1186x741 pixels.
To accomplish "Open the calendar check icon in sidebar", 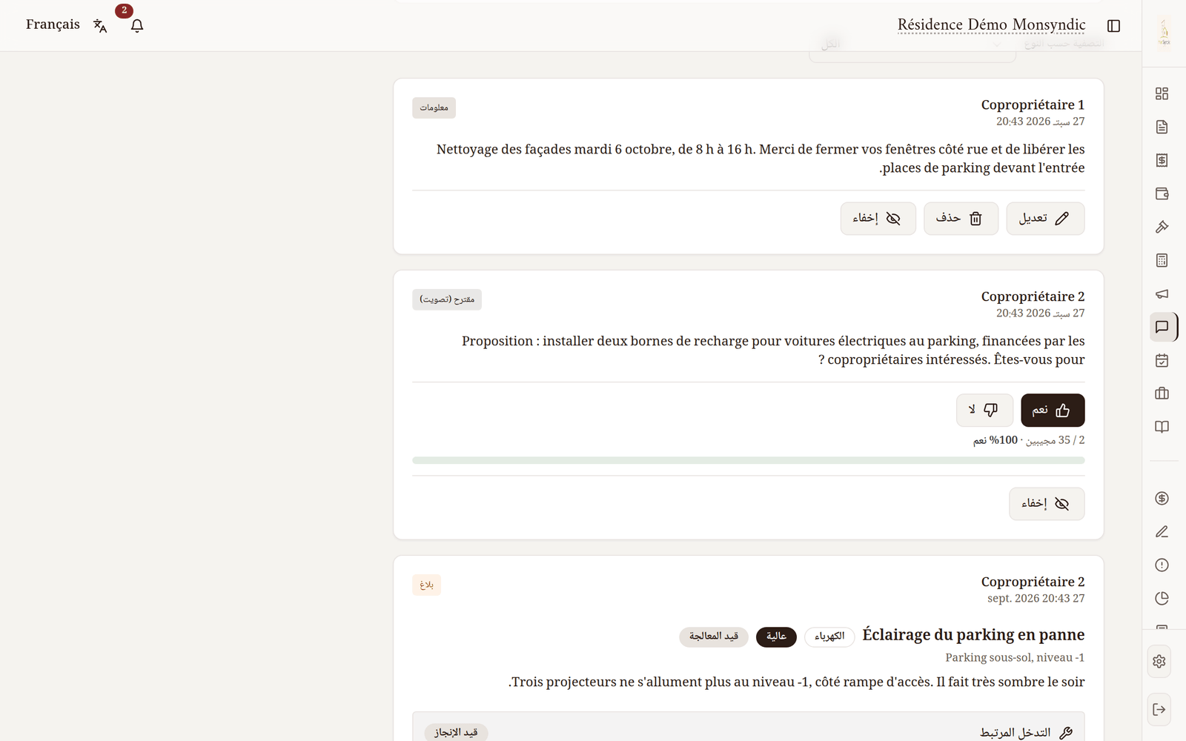I will 1162,360.
